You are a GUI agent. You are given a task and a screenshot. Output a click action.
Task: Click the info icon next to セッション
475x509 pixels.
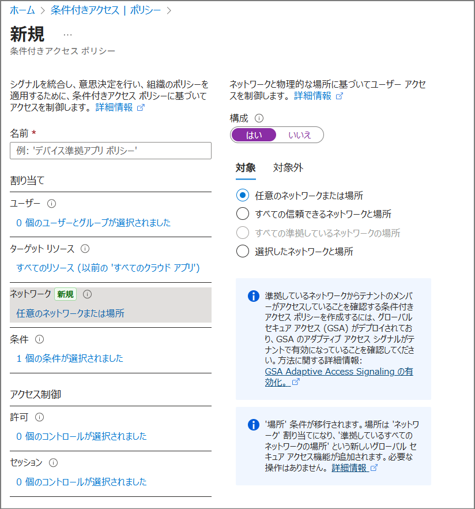point(53,463)
